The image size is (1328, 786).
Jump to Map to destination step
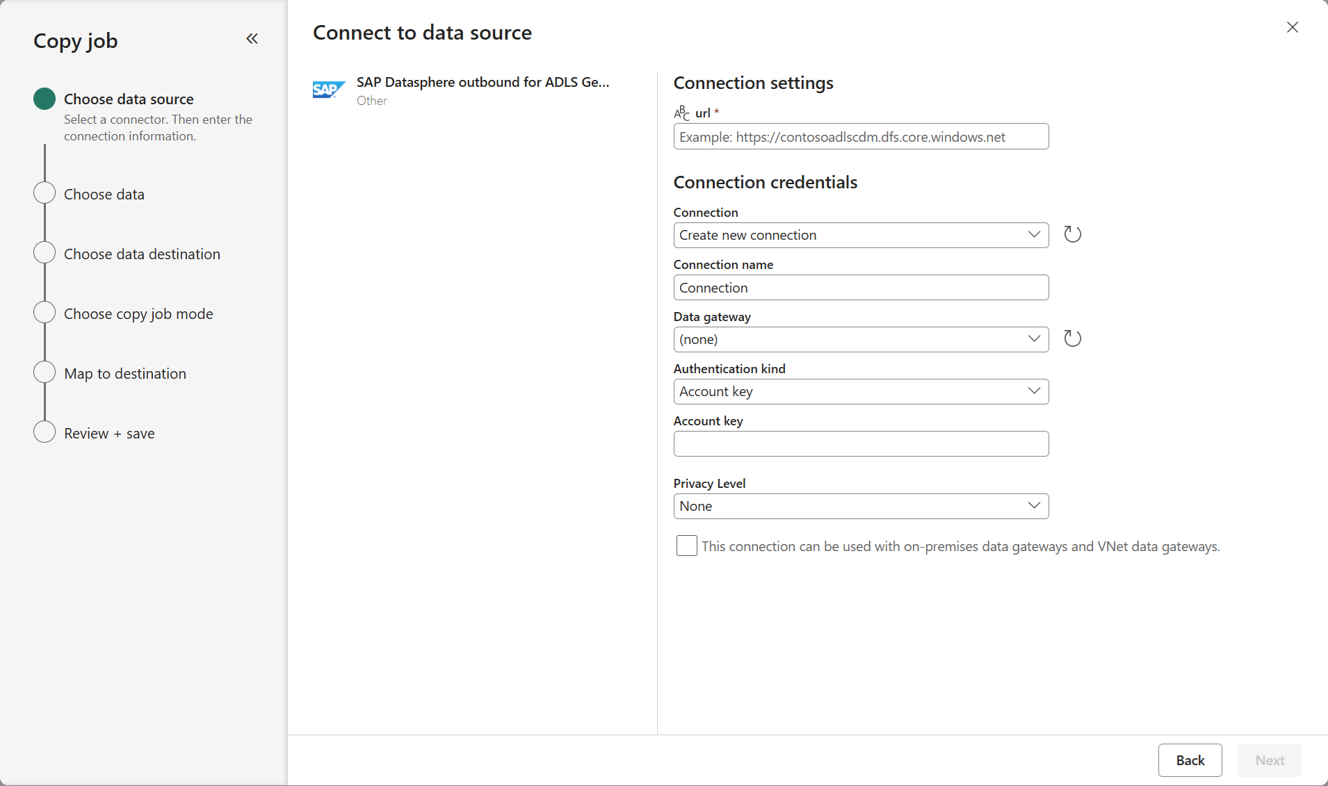125,374
